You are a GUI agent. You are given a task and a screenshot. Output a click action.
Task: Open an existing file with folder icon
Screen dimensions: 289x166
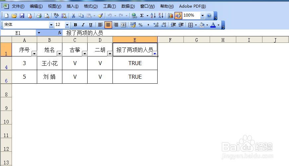(14, 16)
